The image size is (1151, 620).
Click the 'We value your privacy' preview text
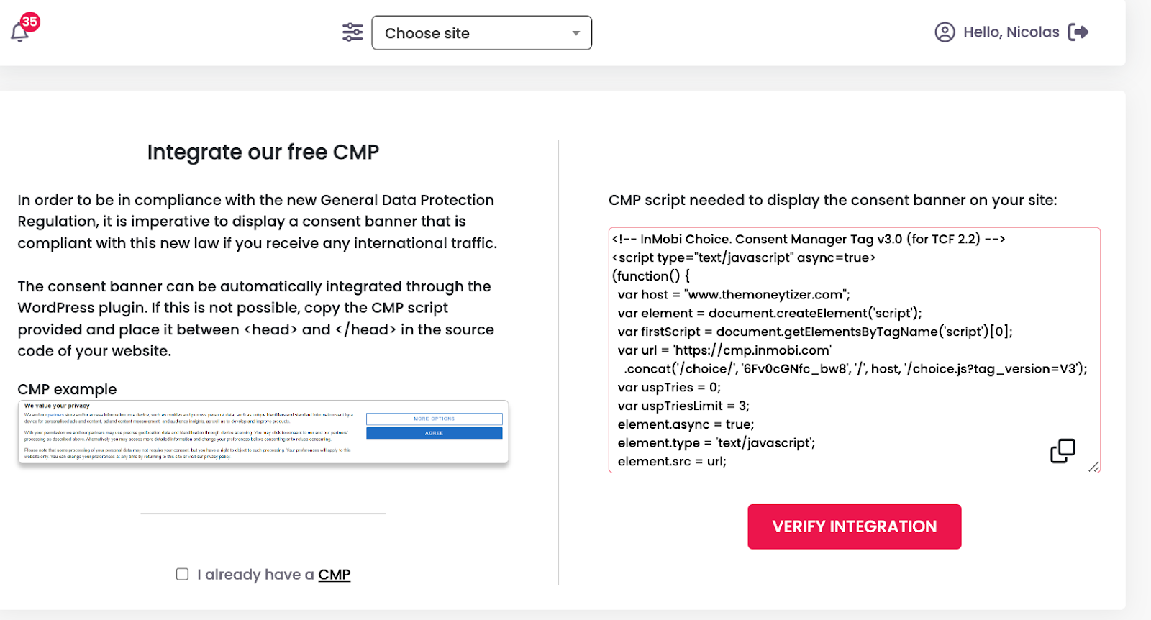tap(57, 406)
